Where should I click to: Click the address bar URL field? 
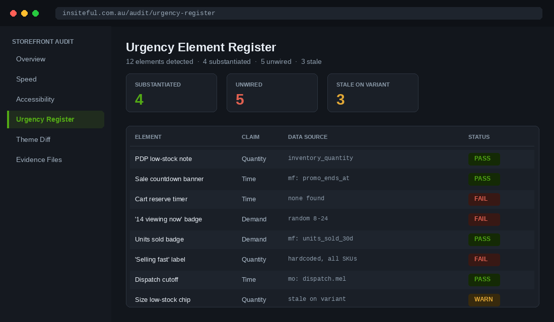tap(299, 13)
